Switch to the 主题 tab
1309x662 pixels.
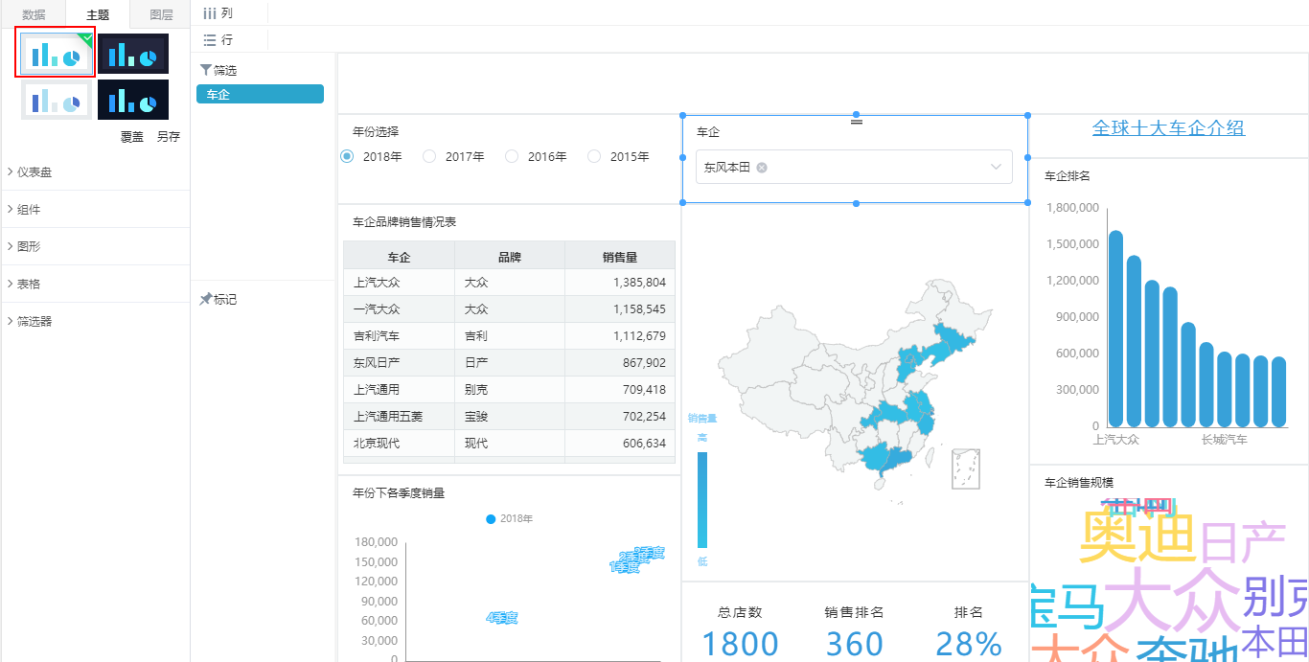98,14
